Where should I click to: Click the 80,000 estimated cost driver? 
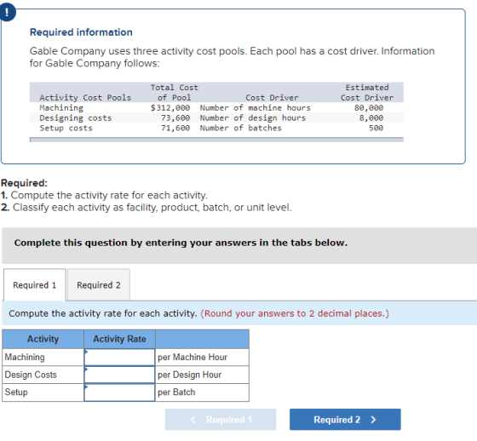click(369, 107)
